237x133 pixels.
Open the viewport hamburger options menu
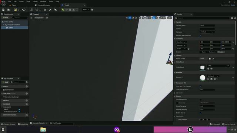[31, 18]
